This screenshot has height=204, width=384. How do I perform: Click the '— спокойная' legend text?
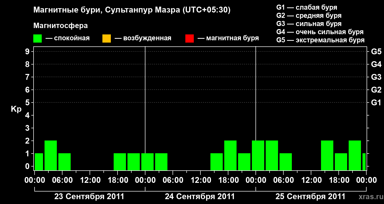tap(68, 39)
